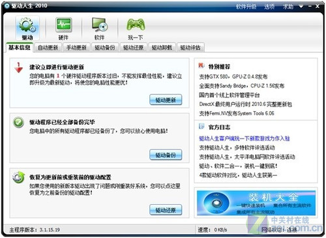Open the 玩一下 gamepad section
The height and width of the screenshot is (238, 326).
click(x=136, y=29)
